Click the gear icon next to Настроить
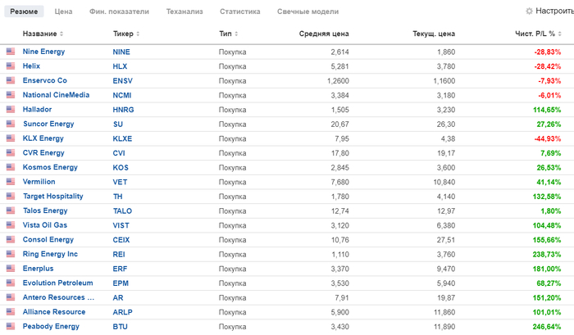Image resolution: width=574 pixels, height=335 pixels. (x=529, y=11)
